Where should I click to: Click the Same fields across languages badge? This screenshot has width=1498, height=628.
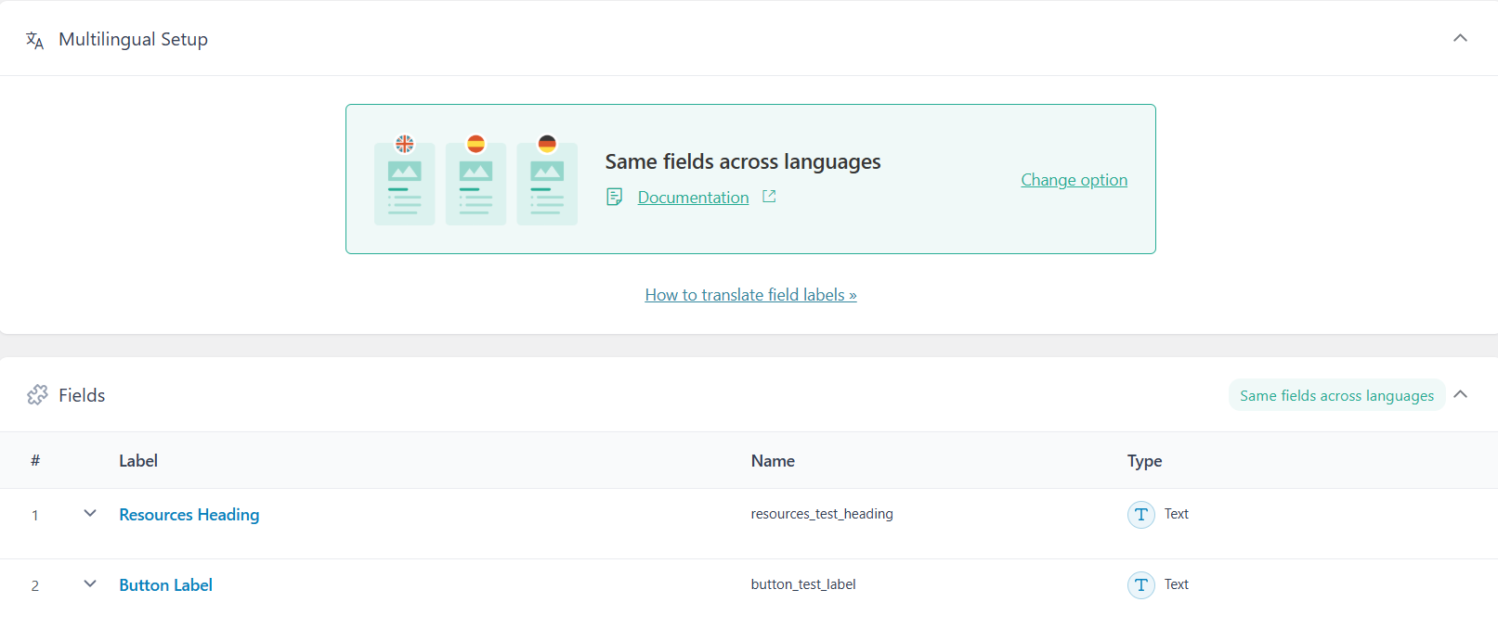coord(1335,395)
